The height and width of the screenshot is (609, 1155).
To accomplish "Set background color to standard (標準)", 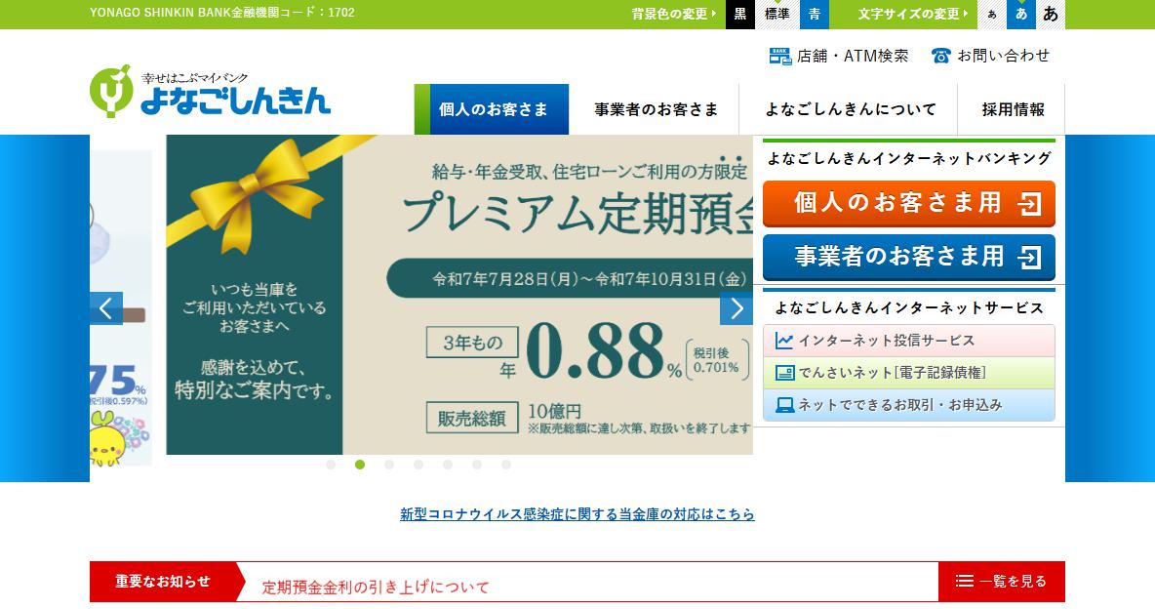I will [x=777, y=15].
